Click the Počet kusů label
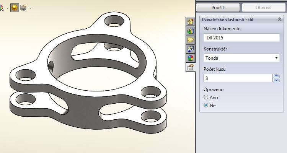 click(215, 69)
